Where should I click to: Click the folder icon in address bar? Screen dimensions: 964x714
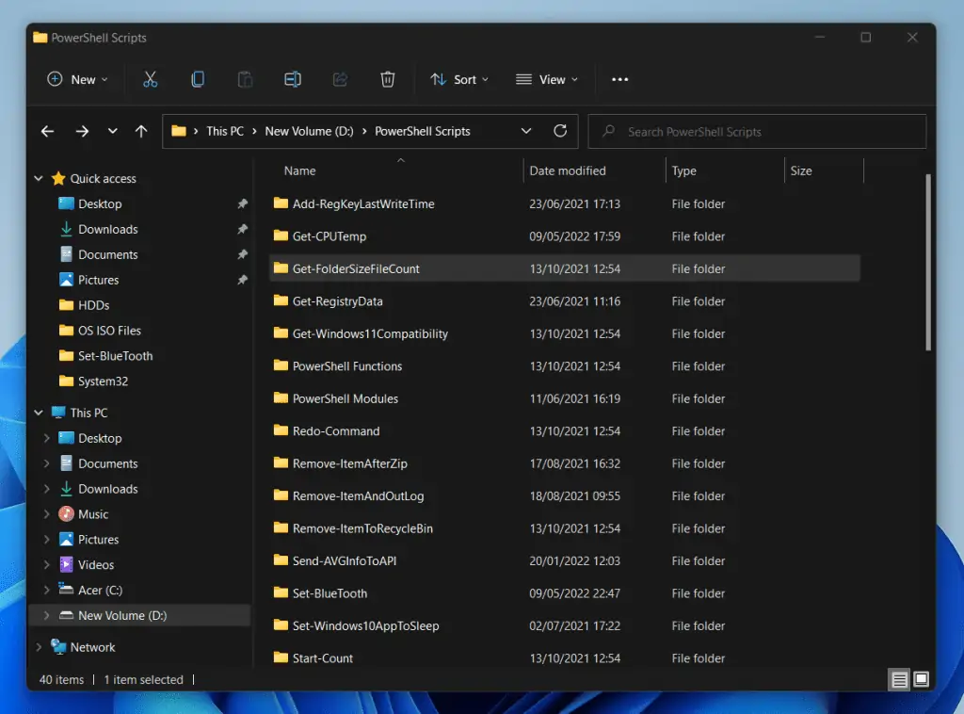point(179,131)
